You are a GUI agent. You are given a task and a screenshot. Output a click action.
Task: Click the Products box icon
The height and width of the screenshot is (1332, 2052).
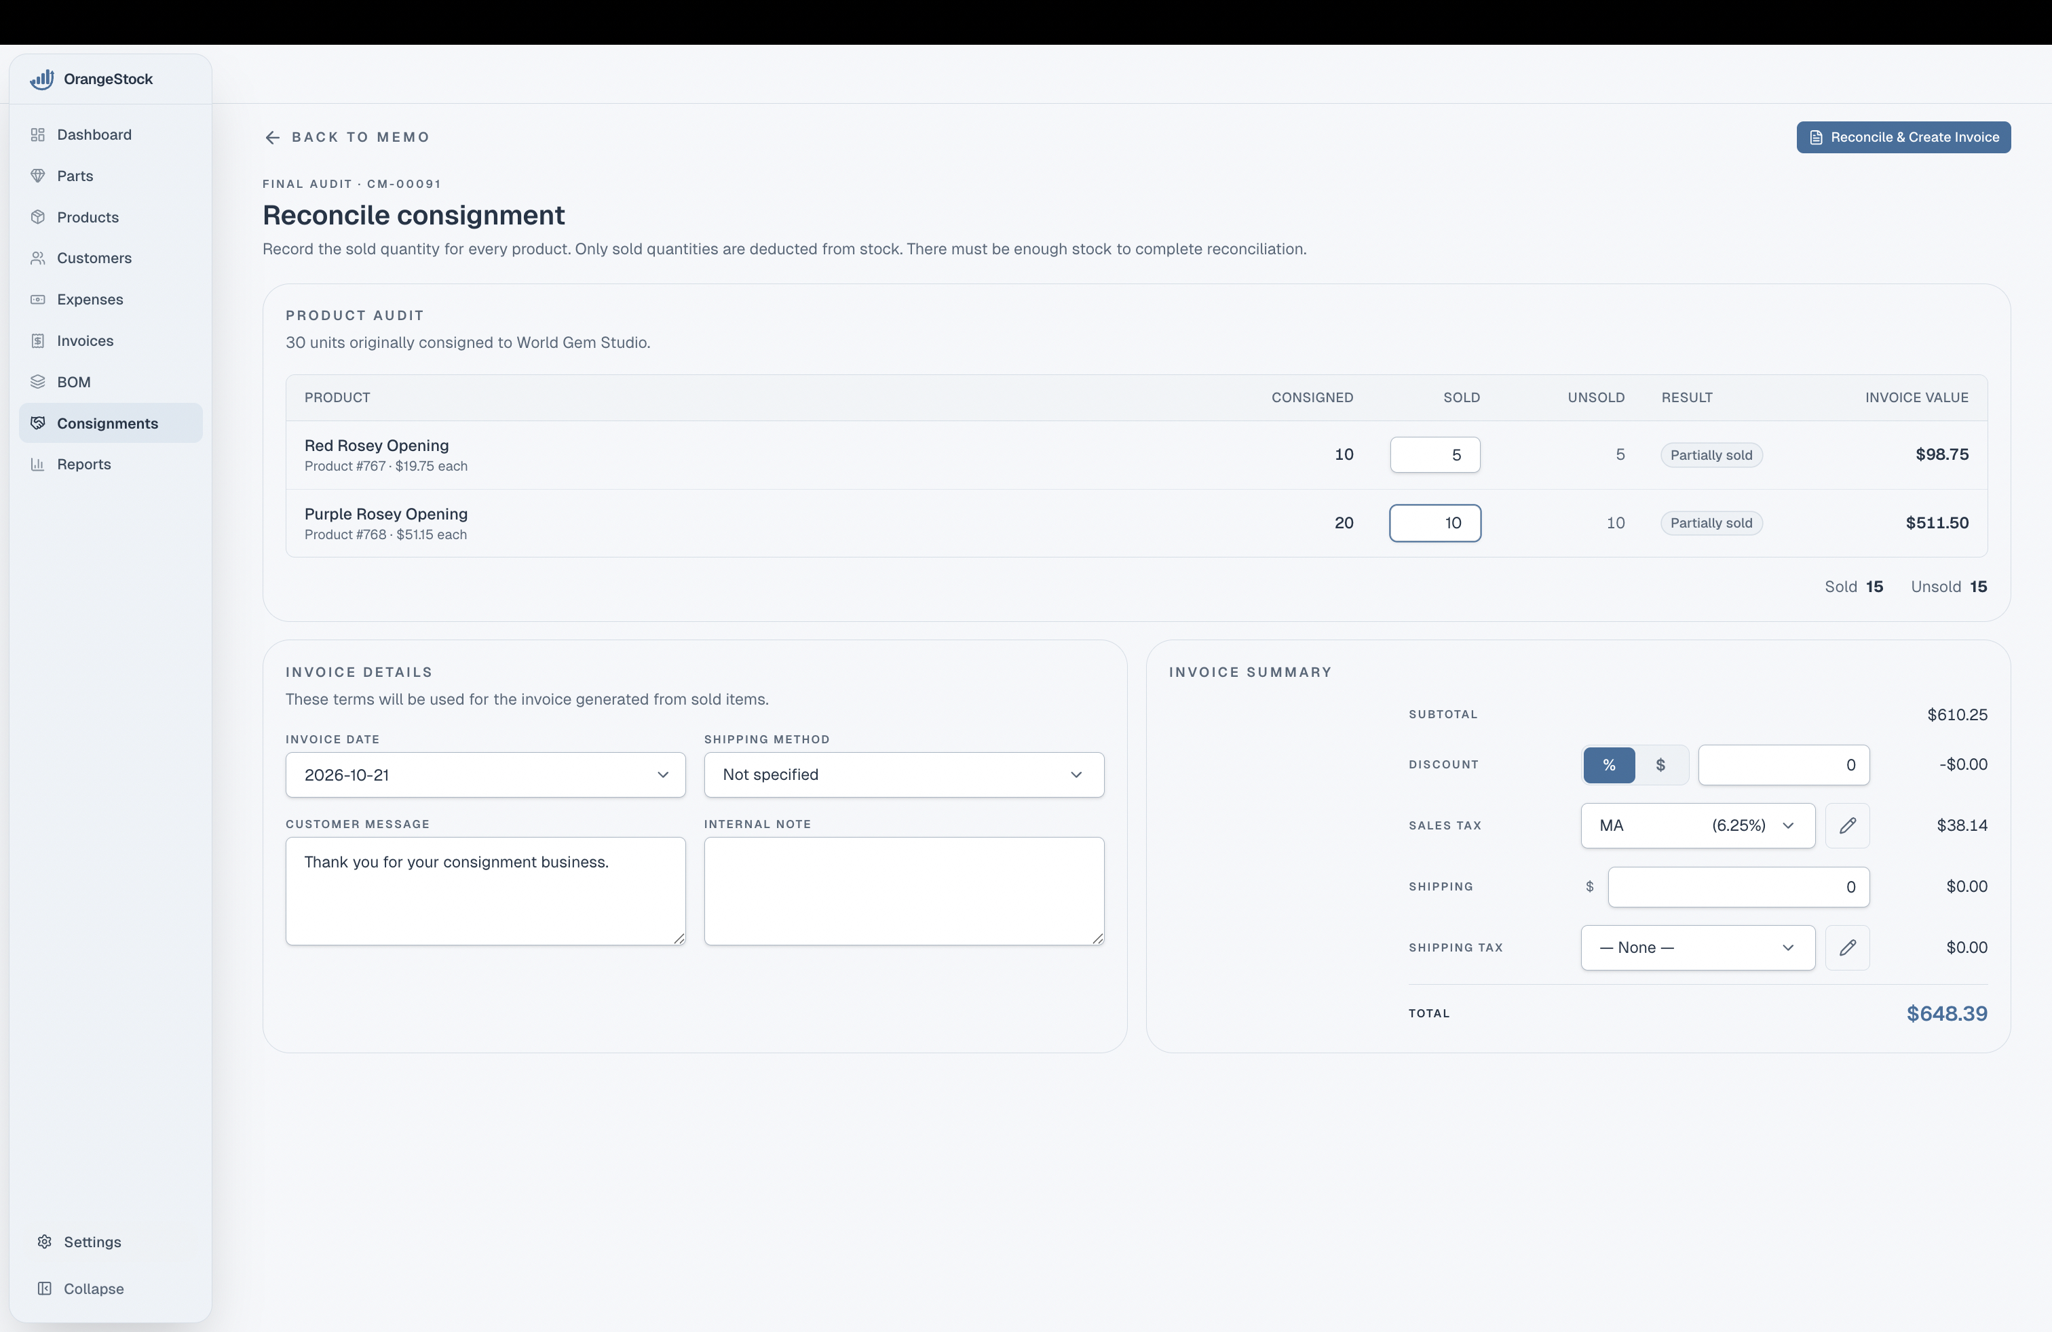pos(38,217)
